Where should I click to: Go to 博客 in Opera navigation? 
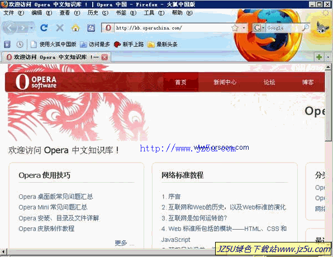pos(308,82)
